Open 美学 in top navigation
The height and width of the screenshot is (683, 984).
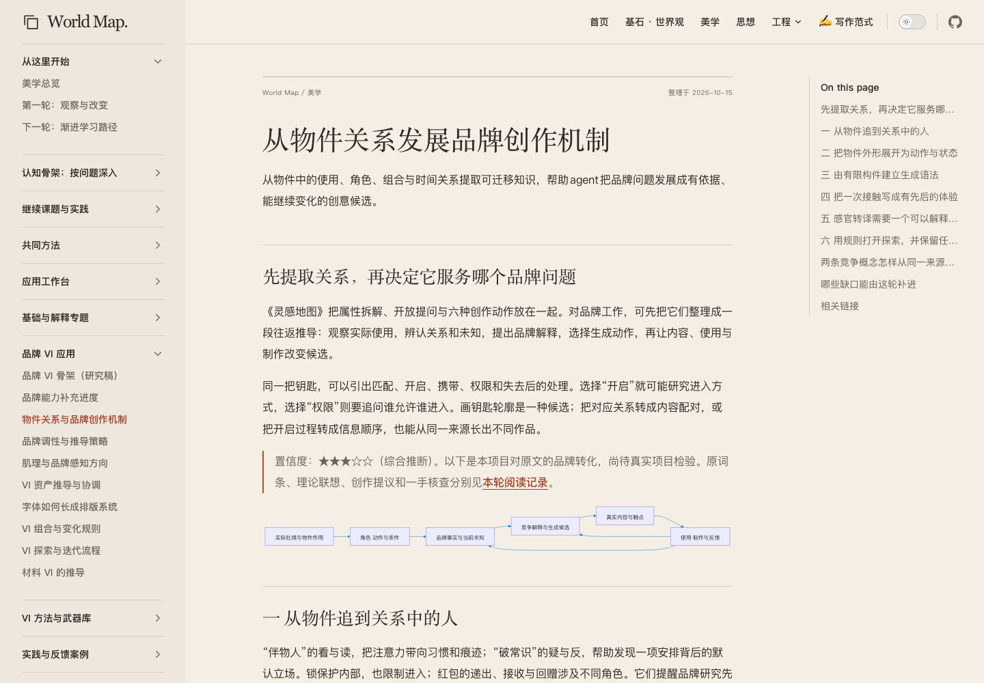pos(710,22)
